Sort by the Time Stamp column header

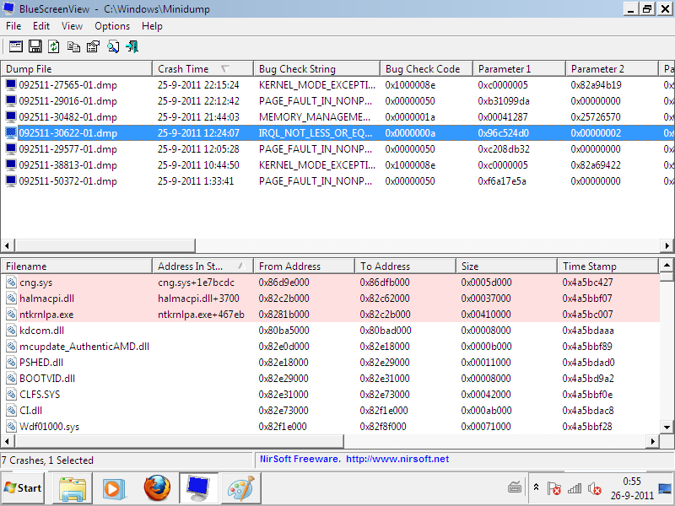tap(607, 266)
